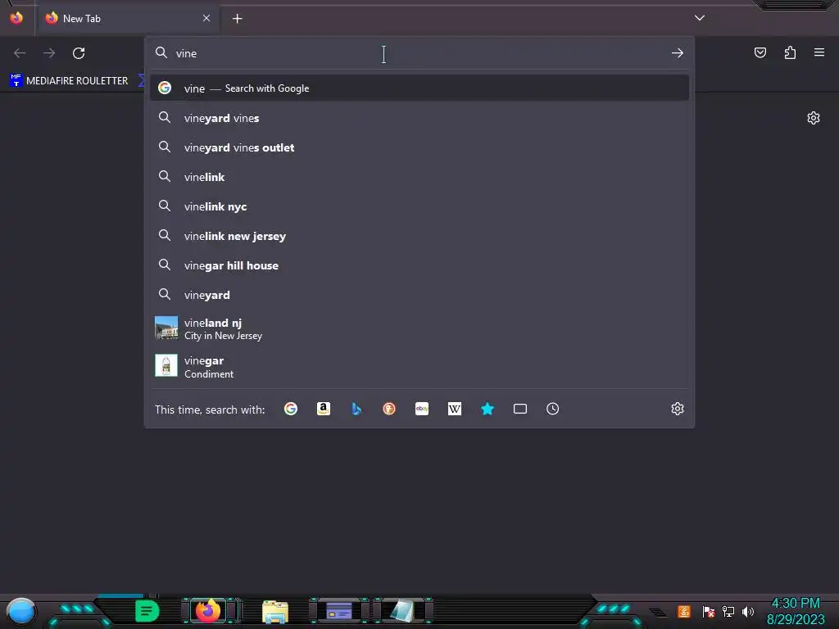Save to Pocket icon in toolbar
The width and height of the screenshot is (839, 629).
pos(760,52)
